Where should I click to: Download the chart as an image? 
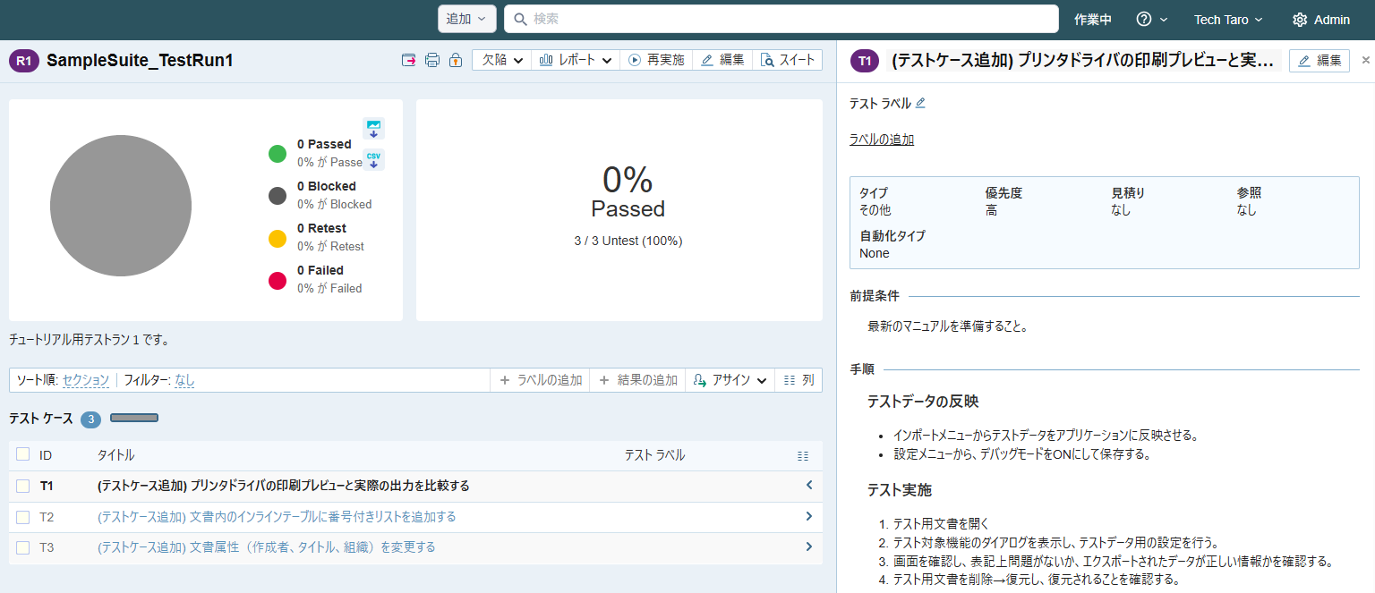click(373, 128)
